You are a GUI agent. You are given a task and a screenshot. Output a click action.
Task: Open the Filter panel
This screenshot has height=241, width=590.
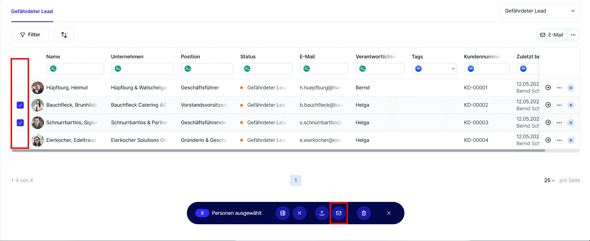click(30, 35)
